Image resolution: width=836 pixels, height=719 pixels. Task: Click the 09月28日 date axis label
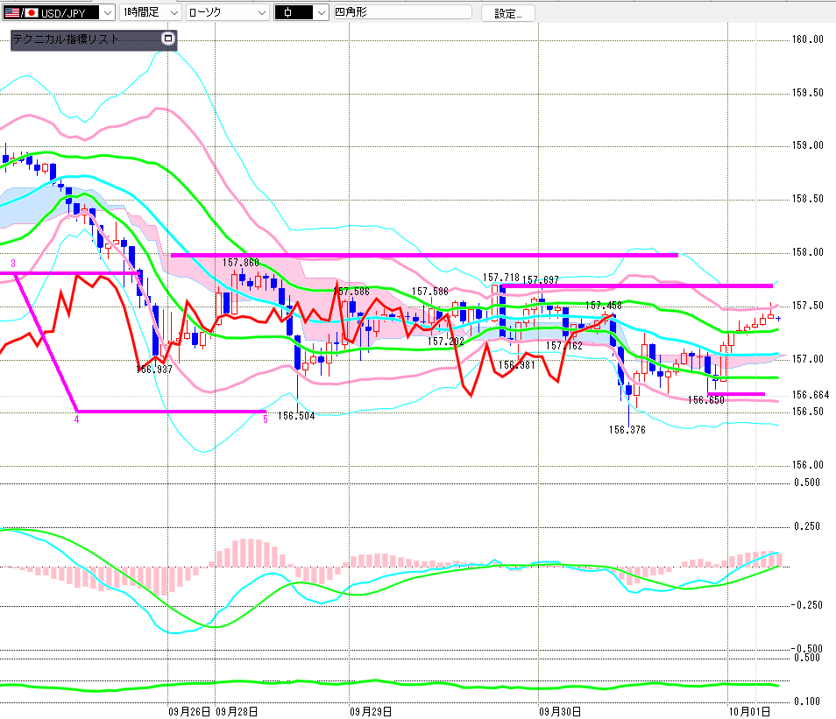click(237, 711)
